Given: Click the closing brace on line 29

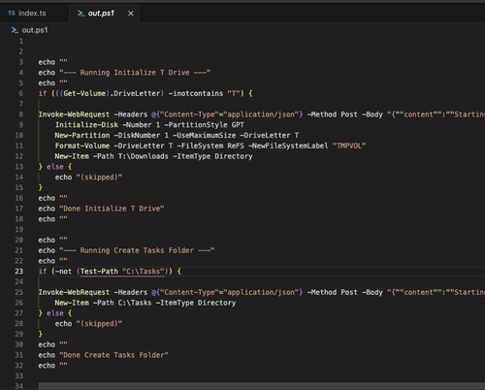Looking at the screenshot, I should pyautogui.click(x=41, y=334).
